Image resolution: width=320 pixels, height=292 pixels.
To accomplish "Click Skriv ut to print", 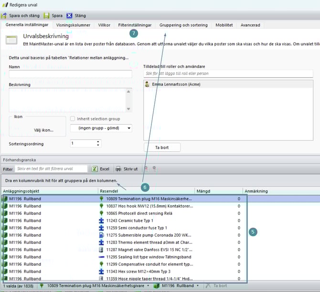I will click(127, 169).
